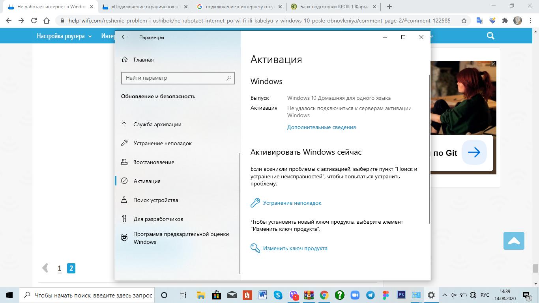The image size is (539, 303).
Task: Expand the Настройка роутера site menu
Action: tap(64, 36)
